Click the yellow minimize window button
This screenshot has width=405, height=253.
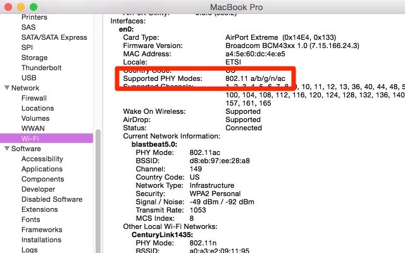coord(21,7)
